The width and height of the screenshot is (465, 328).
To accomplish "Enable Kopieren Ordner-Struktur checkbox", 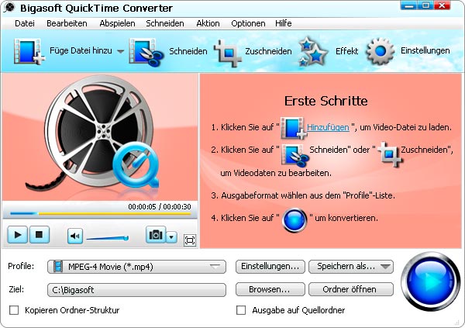I will (x=14, y=310).
